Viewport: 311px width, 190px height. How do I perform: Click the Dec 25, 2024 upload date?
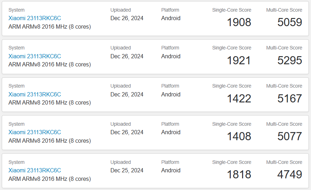click(x=127, y=170)
